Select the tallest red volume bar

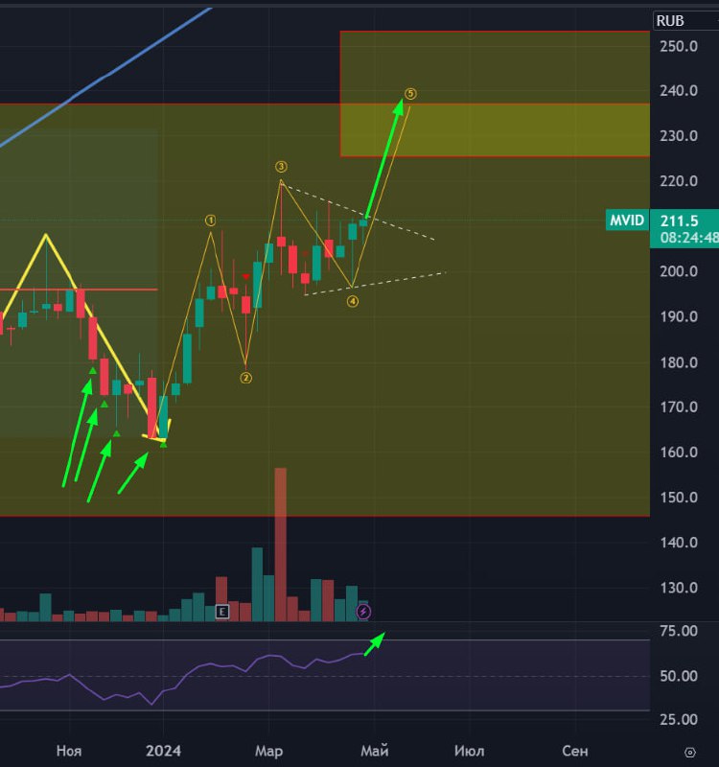(x=281, y=545)
